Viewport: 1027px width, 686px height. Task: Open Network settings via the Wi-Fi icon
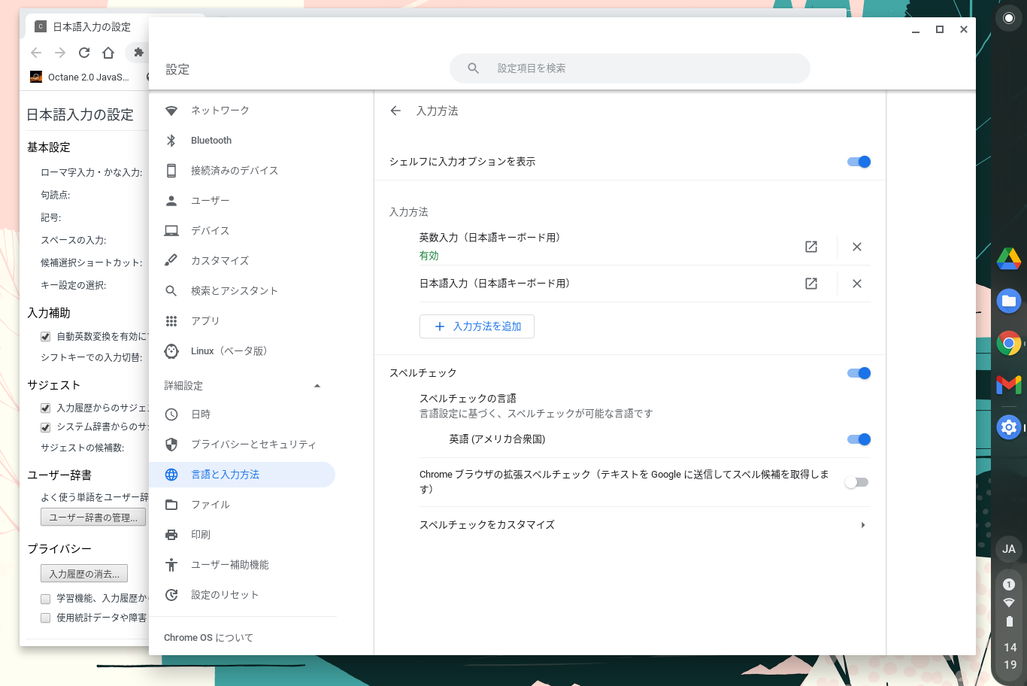coord(171,111)
